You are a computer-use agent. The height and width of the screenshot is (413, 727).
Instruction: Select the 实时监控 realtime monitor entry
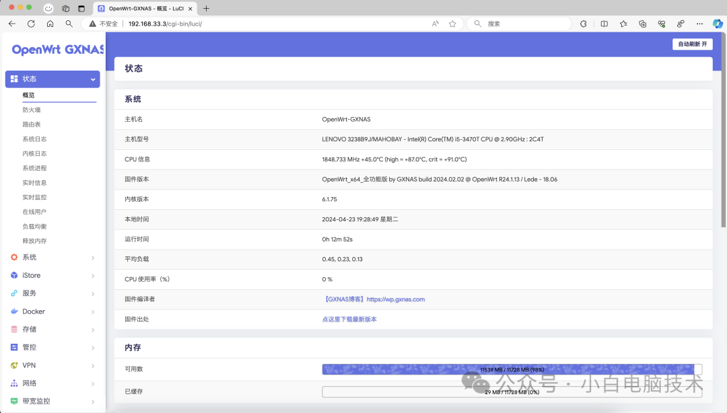click(x=34, y=198)
